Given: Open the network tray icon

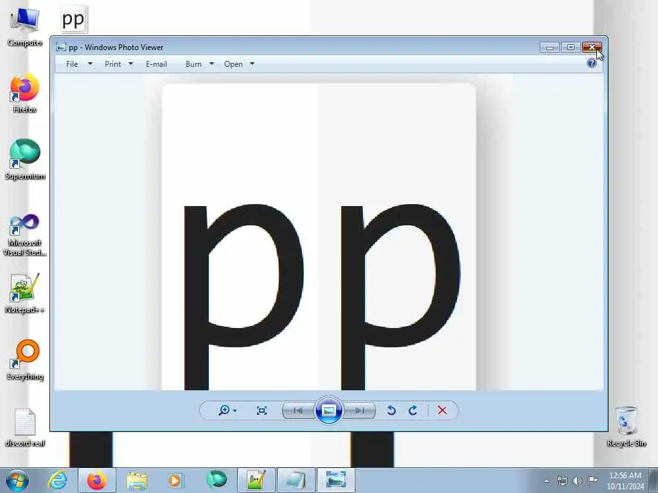Looking at the screenshot, I should point(562,480).
